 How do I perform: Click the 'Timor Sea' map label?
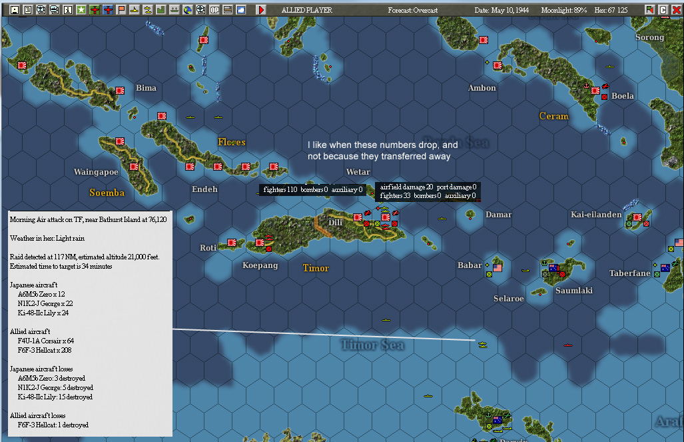click(x=372, y=345)
